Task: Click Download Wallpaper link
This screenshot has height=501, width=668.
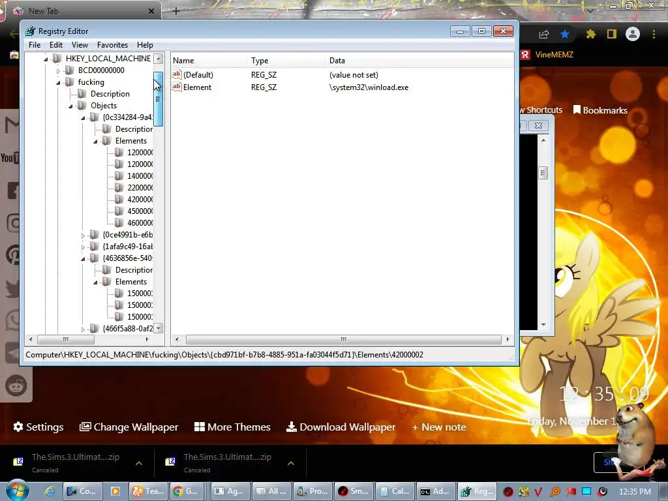Action: [x=341, y=427]
